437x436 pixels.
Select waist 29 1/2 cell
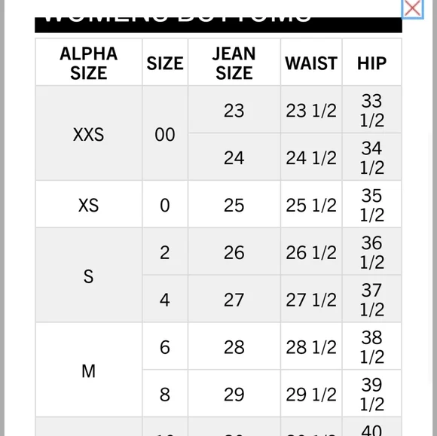click(311, 393)
